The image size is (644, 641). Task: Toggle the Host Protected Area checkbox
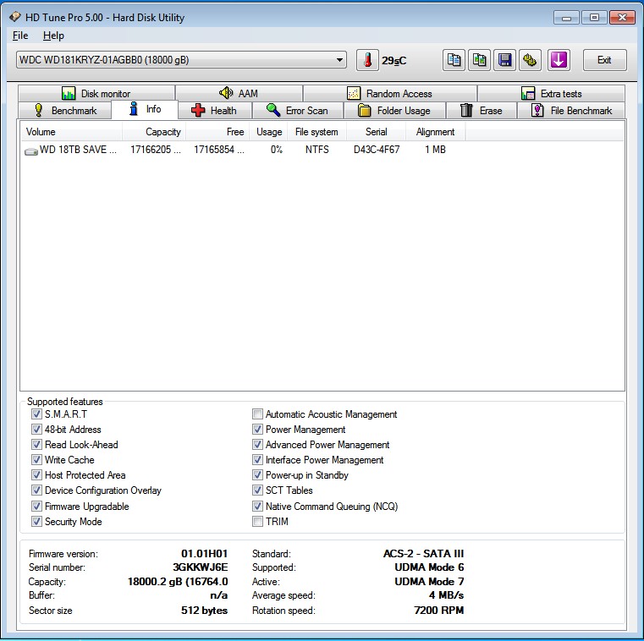[36, 474]
